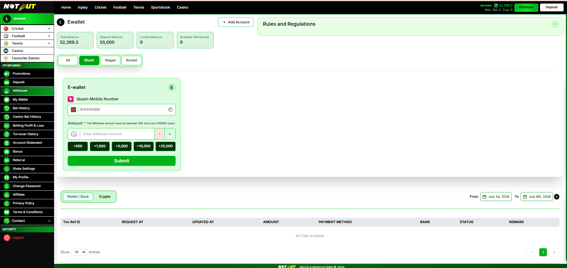
Task: Click the Stake Settings gear icon
Action: 7,169
